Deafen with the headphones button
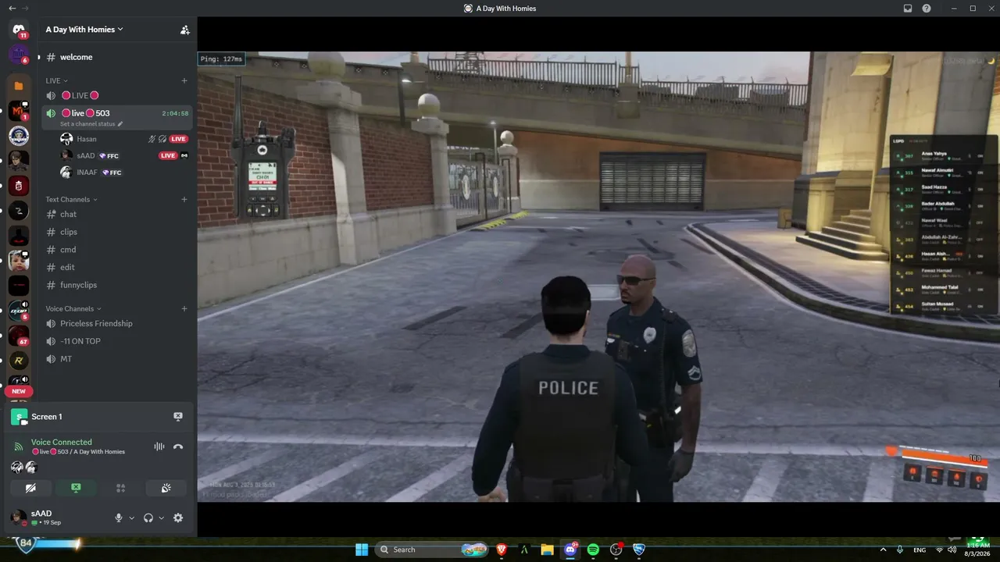The height and width of the screenshot is (562, 1000). [148, 518]
